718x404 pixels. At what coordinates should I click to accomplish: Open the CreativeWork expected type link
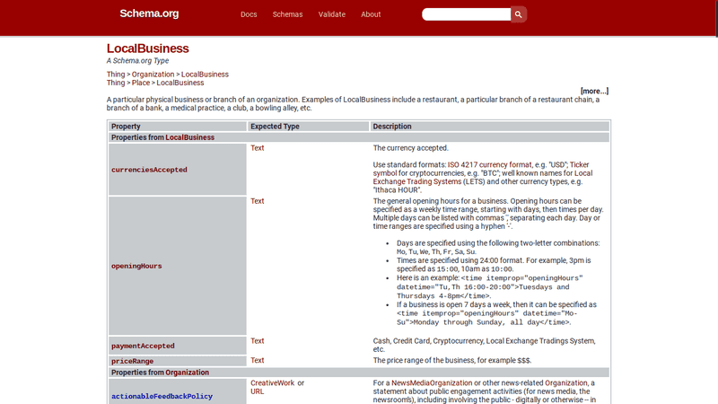tap(272, 382)
